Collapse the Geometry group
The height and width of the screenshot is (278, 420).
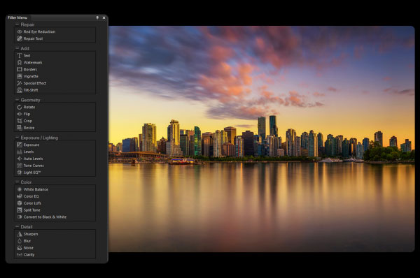click(x=17, y=100)
